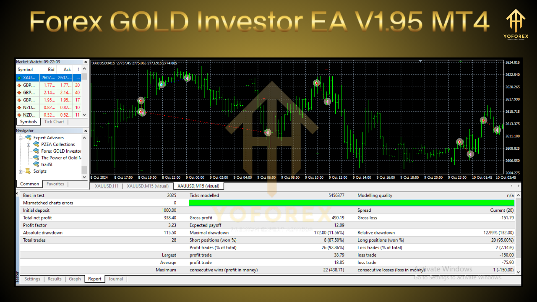The width and height of the screenshot is (537, 302).
Task: Open the Symbols tab in Market Watch
Action: click(x=29, y=122)
